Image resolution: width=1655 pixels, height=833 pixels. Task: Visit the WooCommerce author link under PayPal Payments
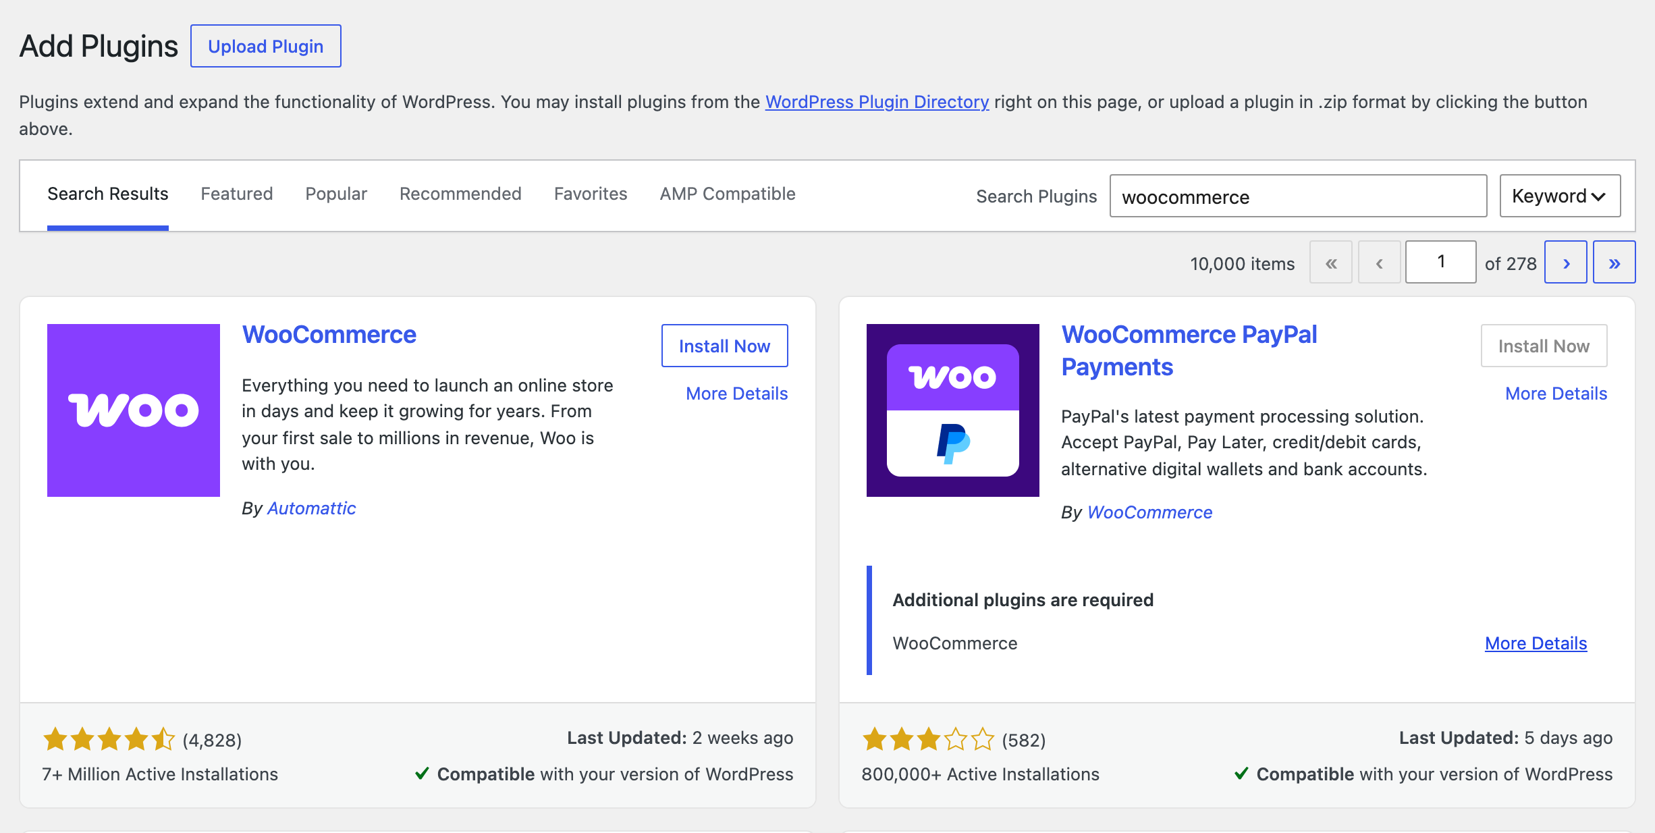click(1150, 512)
